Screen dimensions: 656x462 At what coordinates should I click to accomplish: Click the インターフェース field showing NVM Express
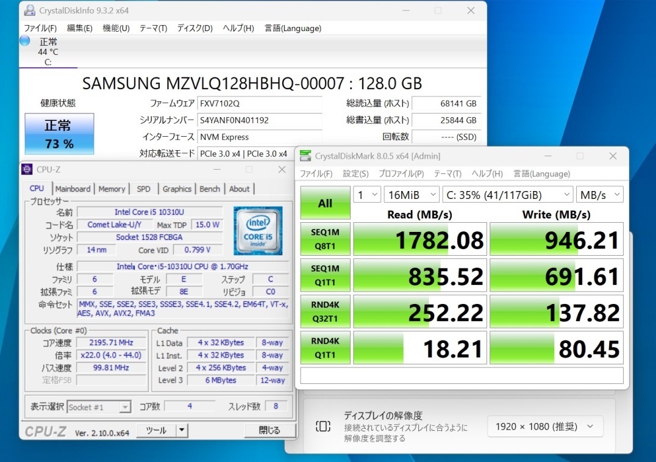[259, 137]
